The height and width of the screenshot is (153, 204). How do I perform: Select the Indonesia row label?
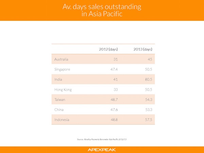[x=62, y=120]
